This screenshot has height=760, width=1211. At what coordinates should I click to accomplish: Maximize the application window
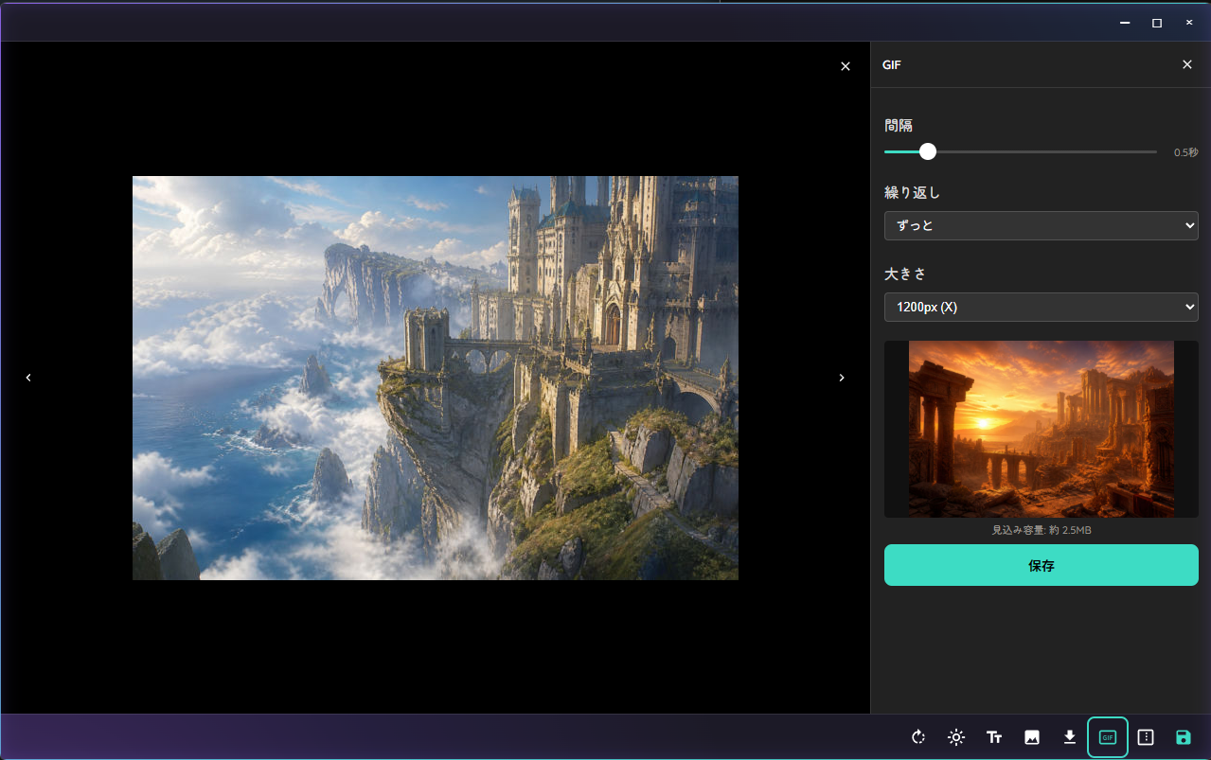tap(1156, 23)
